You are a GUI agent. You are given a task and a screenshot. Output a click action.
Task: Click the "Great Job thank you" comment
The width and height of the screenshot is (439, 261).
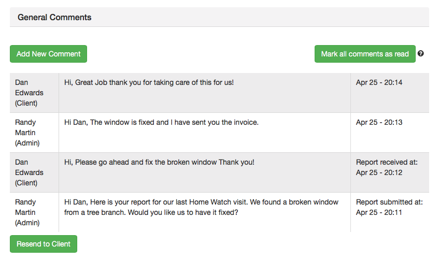pos(149,82)
